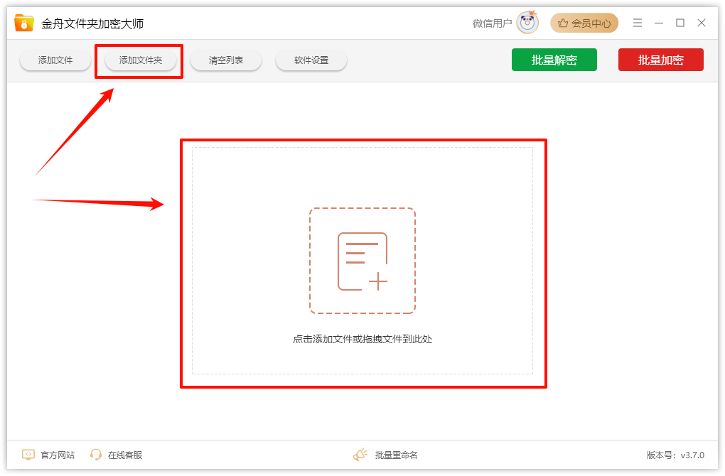This screenshot has width=725, height=476.
Task: Close the 金舟文件夹加密大师 window
Action: (x=702, y=23)
